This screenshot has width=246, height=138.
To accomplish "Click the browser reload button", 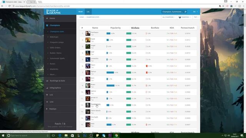I will tap(9, 6).
